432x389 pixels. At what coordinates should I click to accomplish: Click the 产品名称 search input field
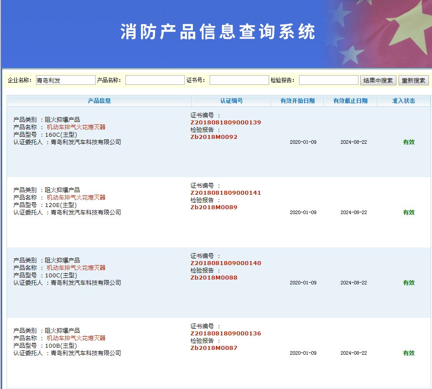pyautogui.click(x=155, y=80)
